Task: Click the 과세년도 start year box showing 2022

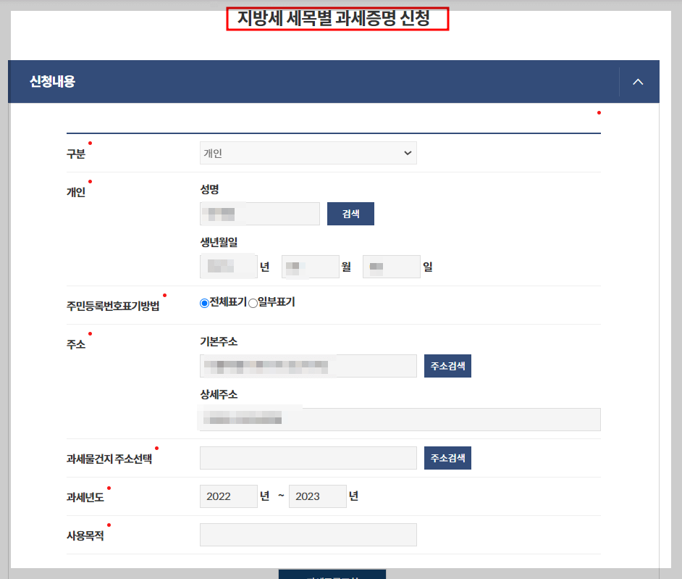Action: (x=228, y=496)
